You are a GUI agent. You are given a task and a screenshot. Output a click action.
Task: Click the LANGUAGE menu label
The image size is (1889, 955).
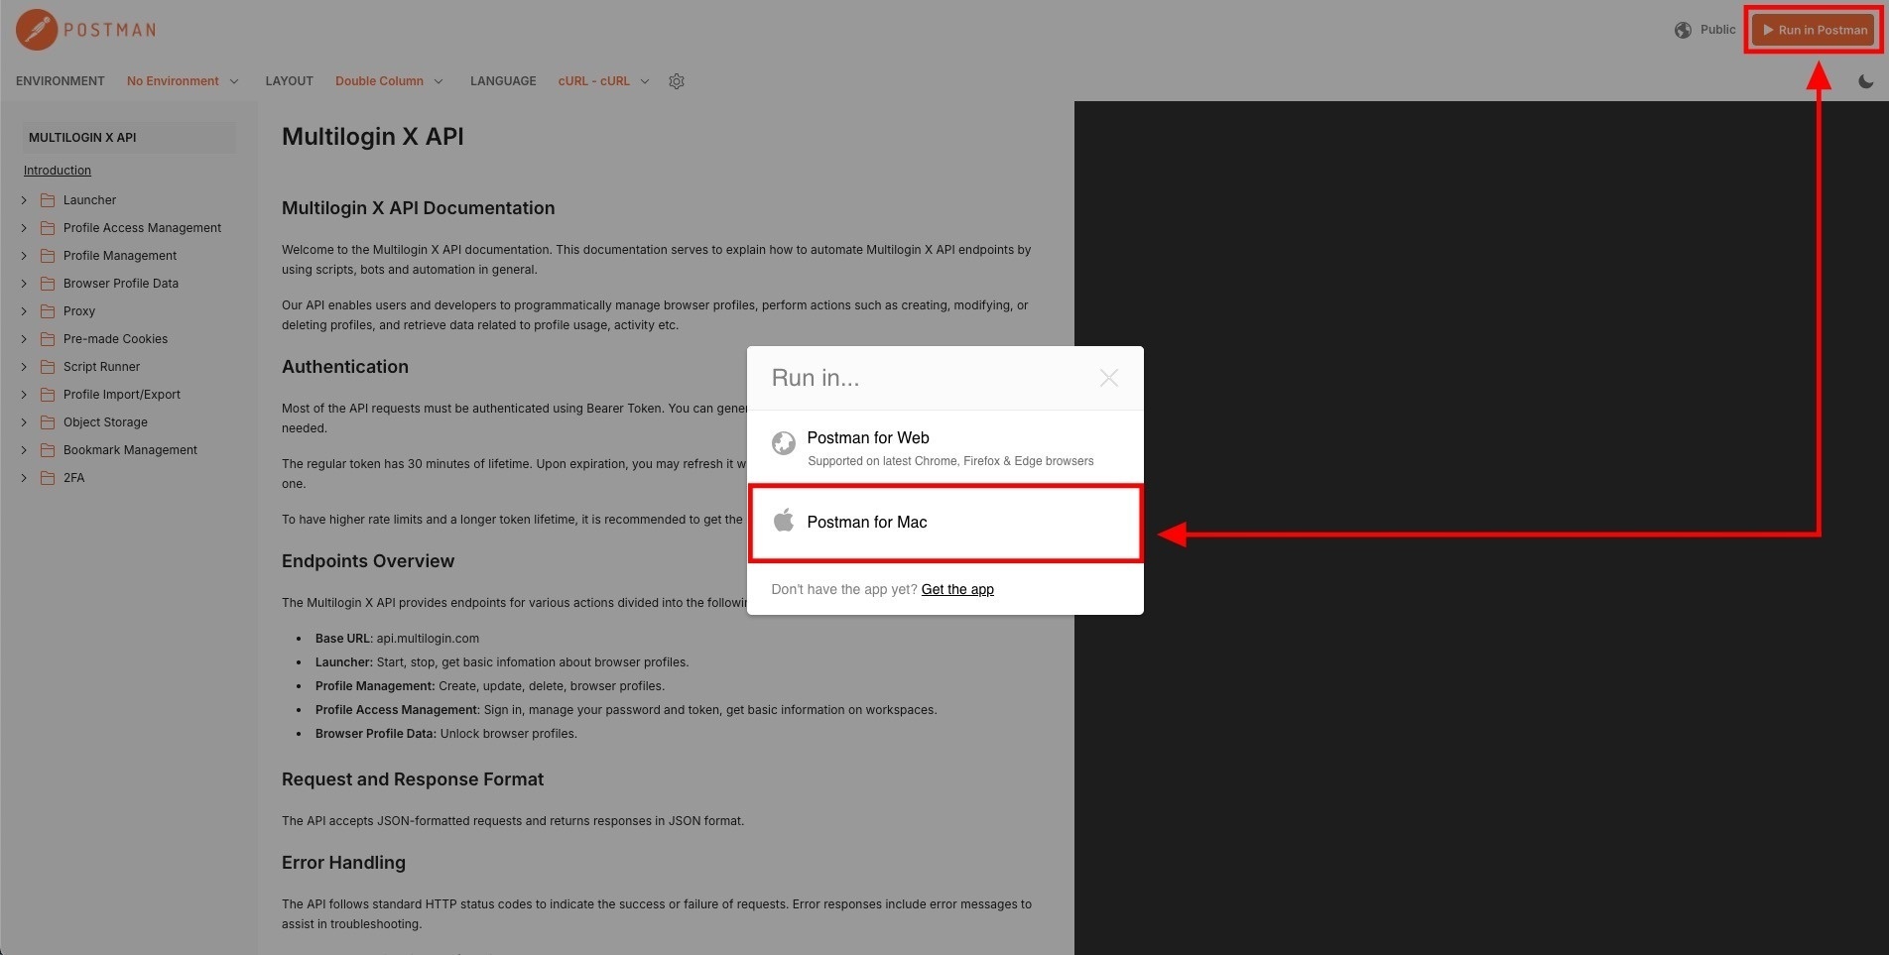click(x=503, y=80)
